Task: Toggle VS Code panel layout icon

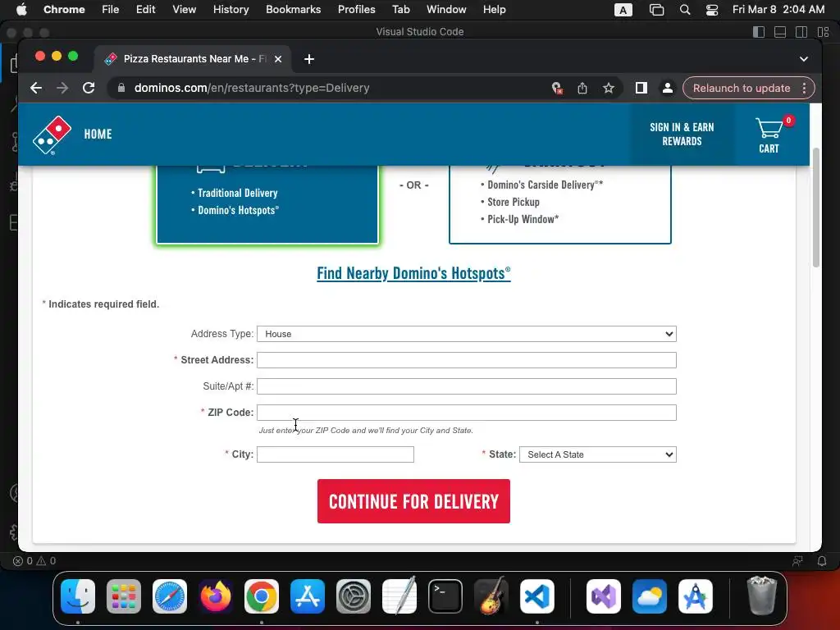Action: pyautogui.click(x=780, y=32)
